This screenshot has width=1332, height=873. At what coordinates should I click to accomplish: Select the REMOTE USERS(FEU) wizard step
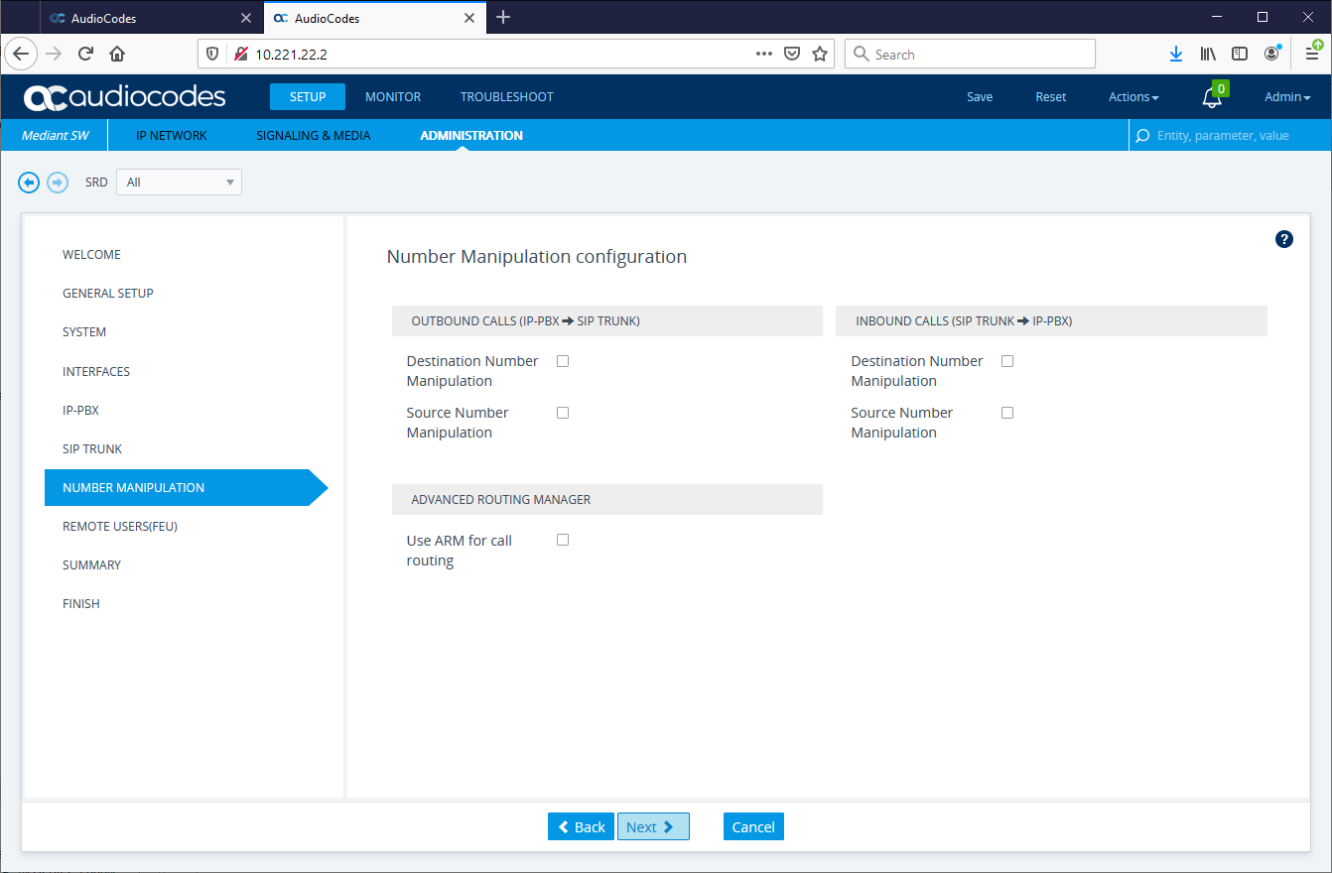pyautogui.click(x=120, y=527)
